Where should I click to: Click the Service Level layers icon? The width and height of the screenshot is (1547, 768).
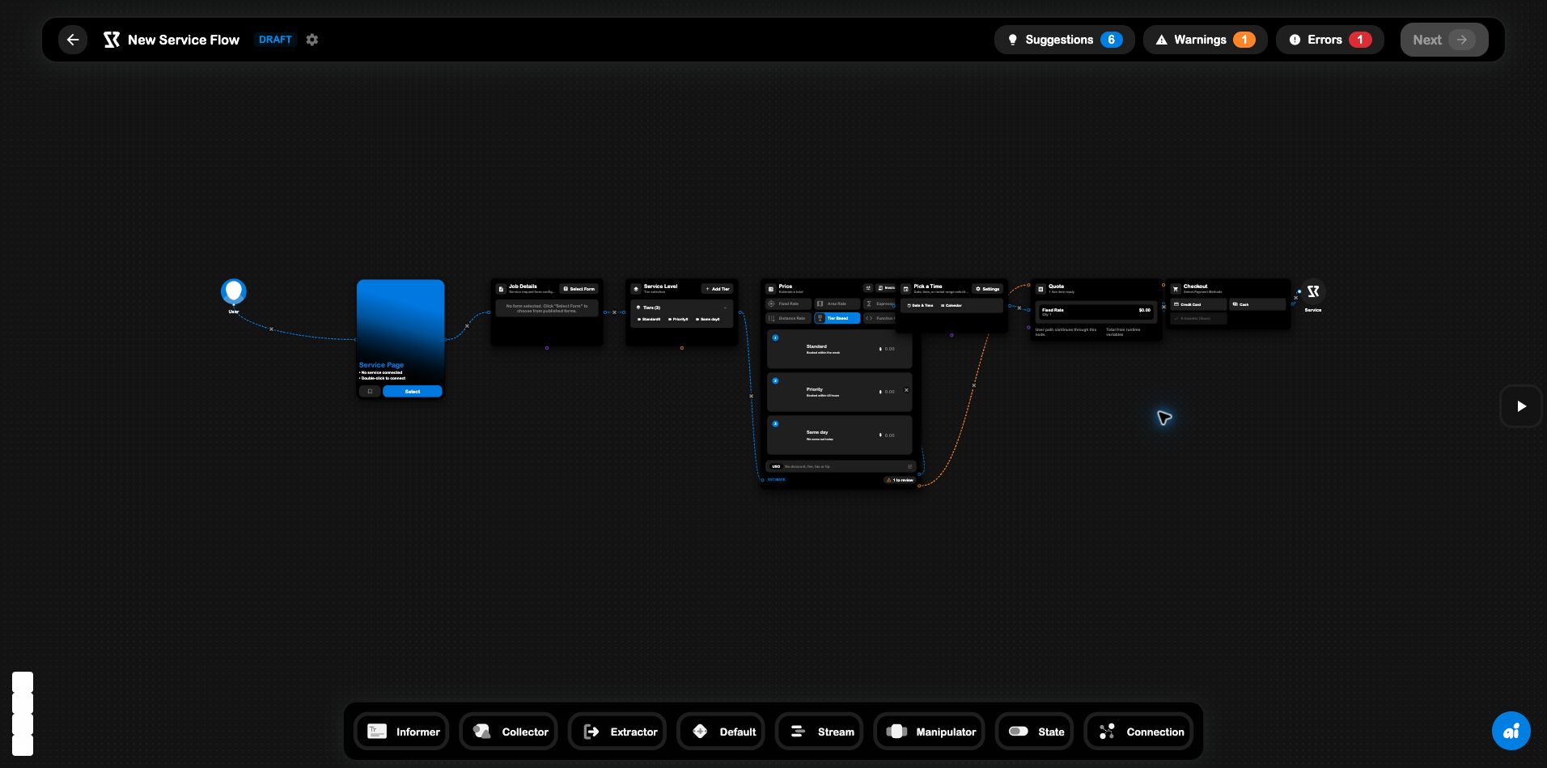[x=636, y=289]
